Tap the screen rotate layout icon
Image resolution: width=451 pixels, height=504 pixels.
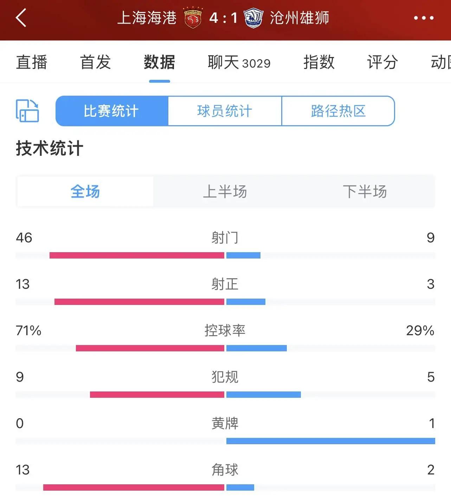click(27, 111)
